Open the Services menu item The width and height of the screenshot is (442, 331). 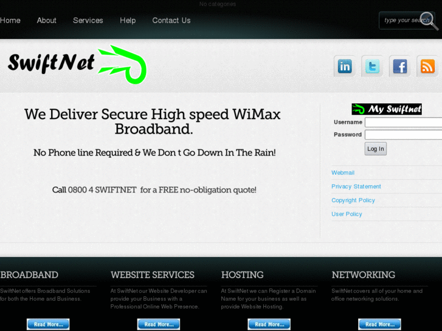coord(88,21)
